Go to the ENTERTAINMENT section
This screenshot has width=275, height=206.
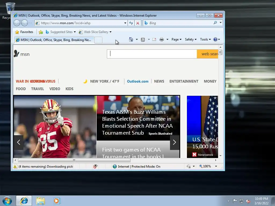184,81
